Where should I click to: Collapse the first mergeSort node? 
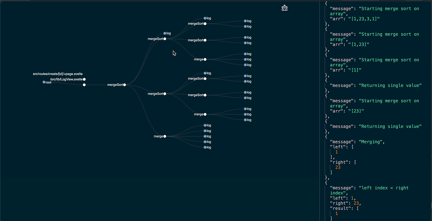pyautogui.click(x=125, y=85)
